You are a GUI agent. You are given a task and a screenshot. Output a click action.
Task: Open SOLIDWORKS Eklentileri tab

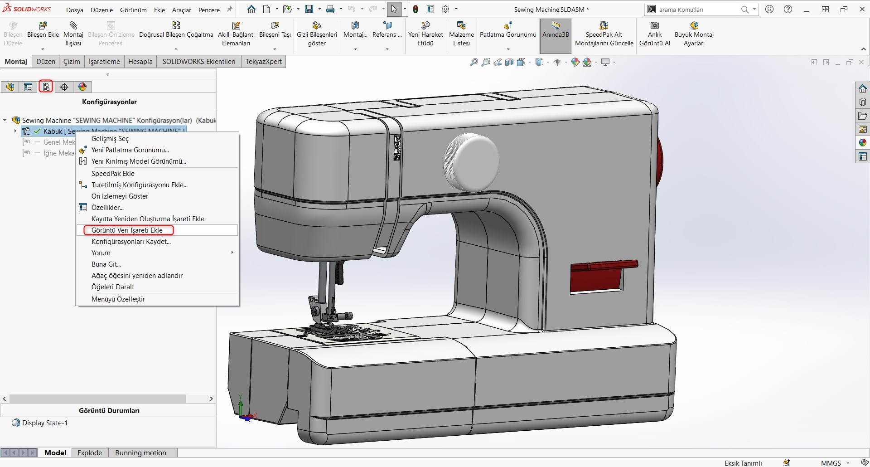click(x=199, y=62)
